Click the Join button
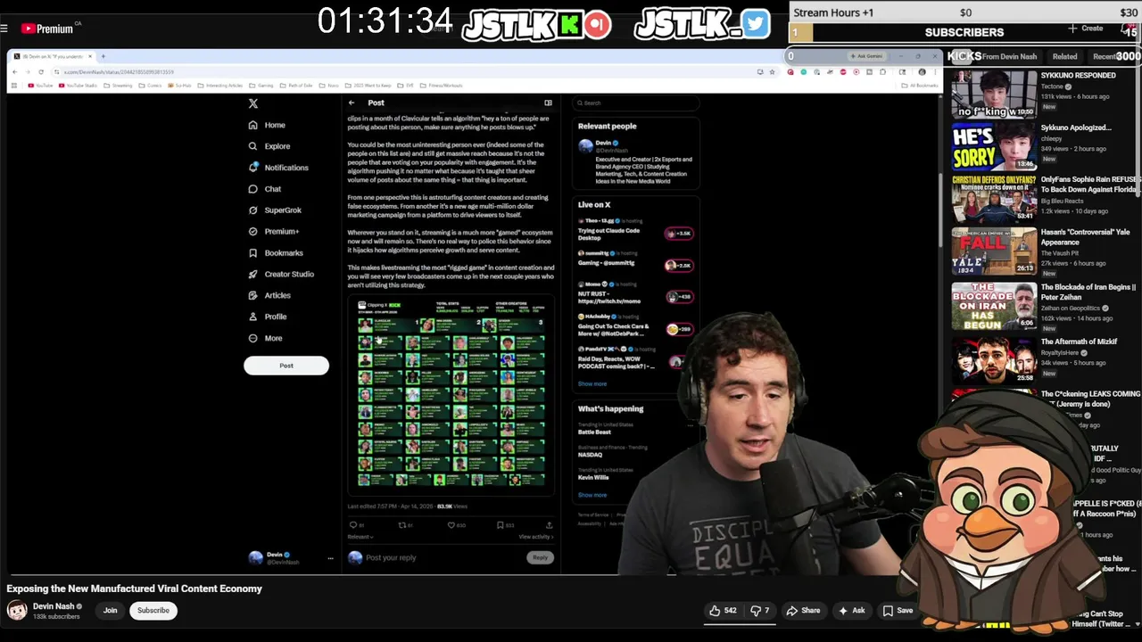The image size is (1142, 642). coord(111,611)
